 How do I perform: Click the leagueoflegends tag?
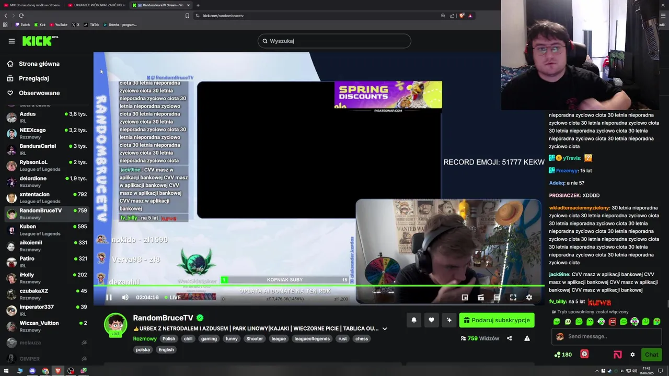pyautogui.click(x=312, y=338)
